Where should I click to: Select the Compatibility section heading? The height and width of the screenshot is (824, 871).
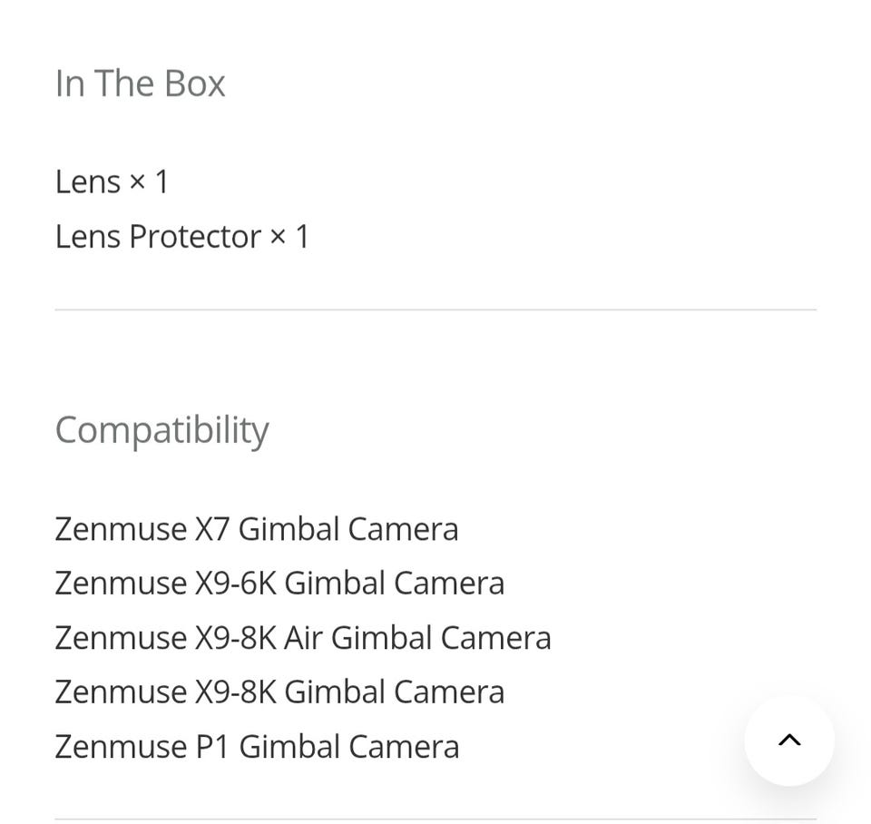[x=162, y=430]
